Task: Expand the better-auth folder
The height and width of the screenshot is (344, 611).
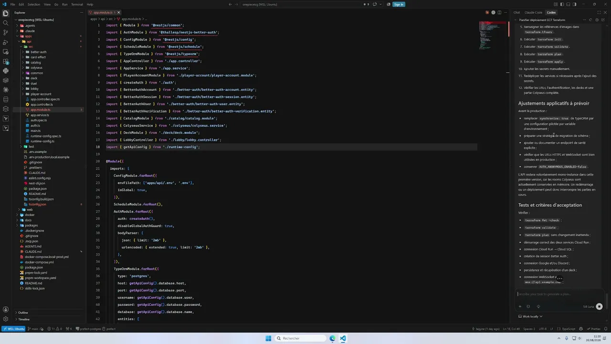Action: click(38, 52)
